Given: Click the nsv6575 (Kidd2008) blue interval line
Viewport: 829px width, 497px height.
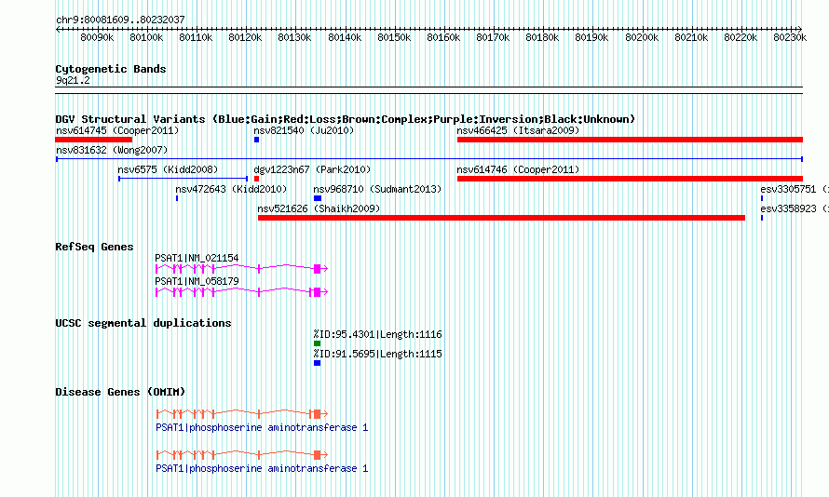Looking at the screenshot, I should click(x=183, y=179).
